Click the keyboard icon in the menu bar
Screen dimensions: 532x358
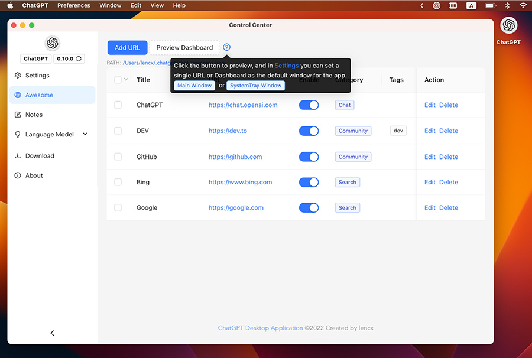coord(453,5)
